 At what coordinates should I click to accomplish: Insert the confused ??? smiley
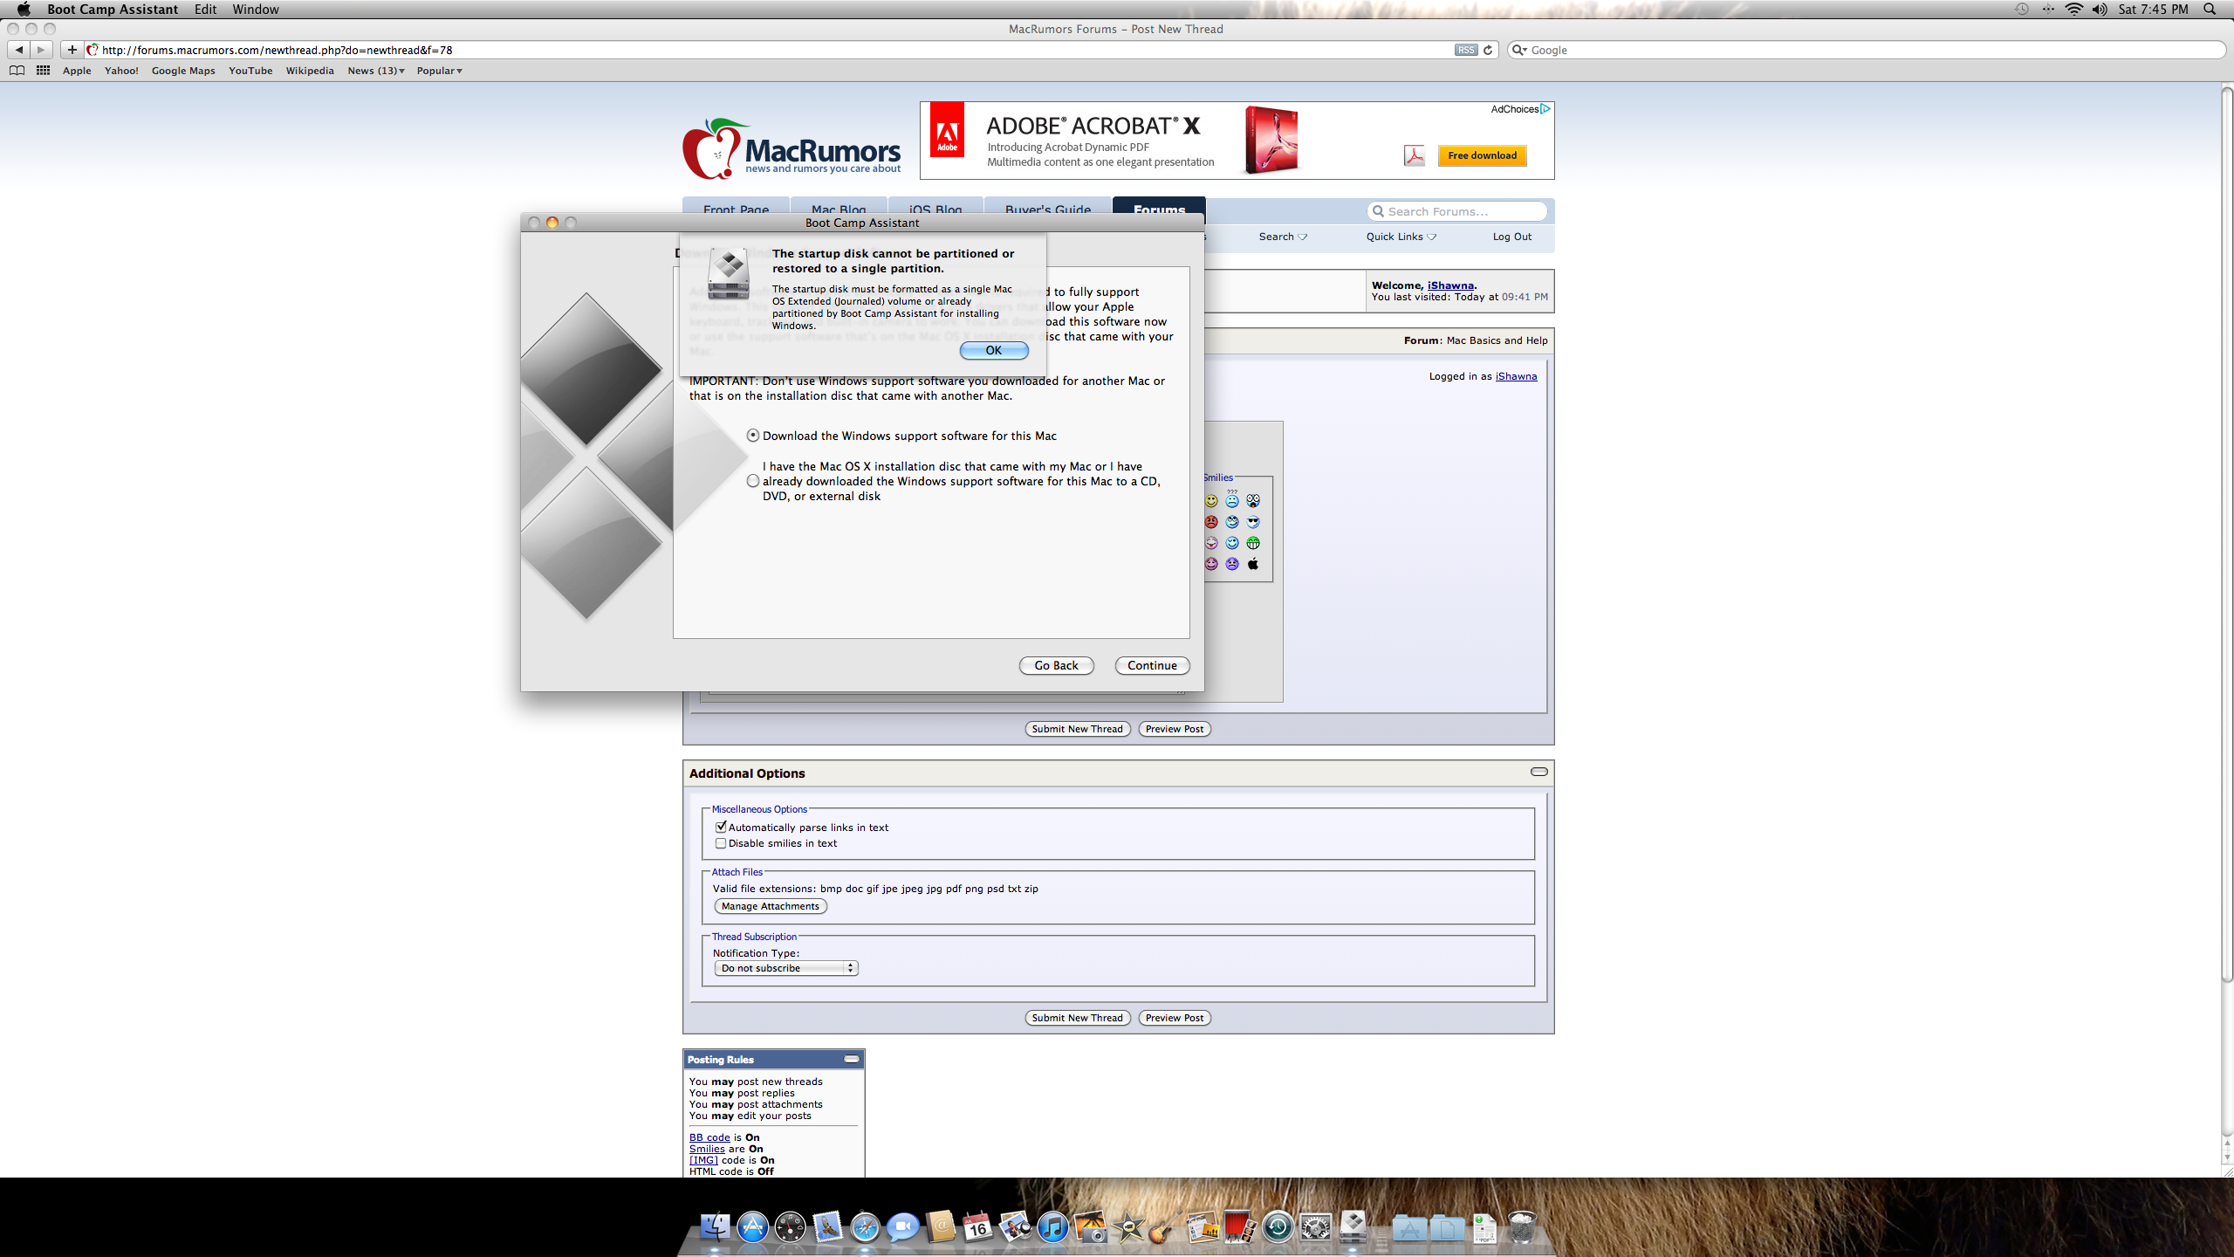pyautogui.click(x=1232, y=499)
